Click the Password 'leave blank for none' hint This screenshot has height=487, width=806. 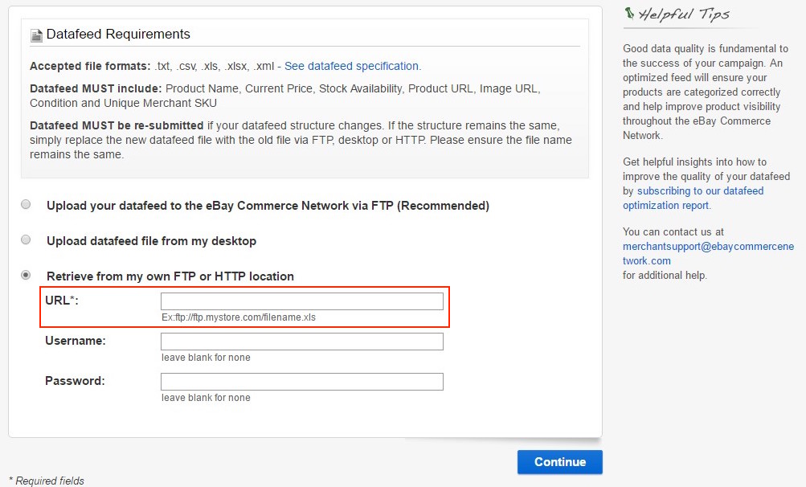206,398
